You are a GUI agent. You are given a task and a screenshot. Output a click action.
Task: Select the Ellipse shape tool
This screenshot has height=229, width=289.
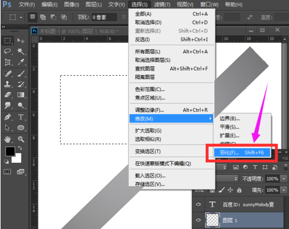point(21,128)
